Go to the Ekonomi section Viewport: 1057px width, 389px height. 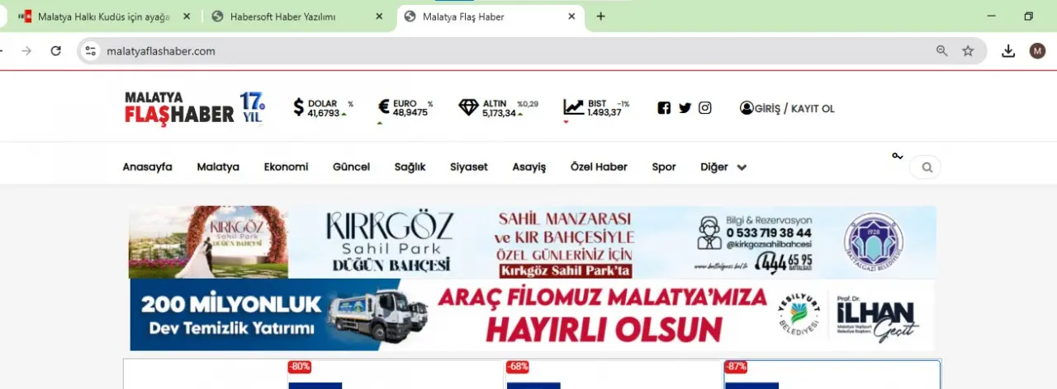coord(286,167)
